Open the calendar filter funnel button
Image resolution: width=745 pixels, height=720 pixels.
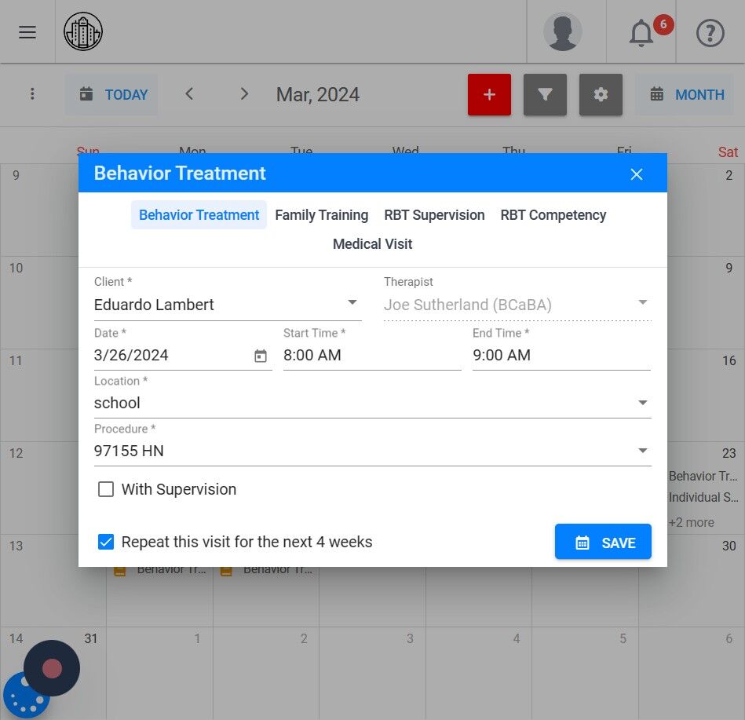click(545, 94)
